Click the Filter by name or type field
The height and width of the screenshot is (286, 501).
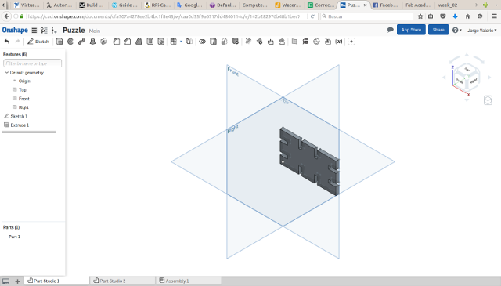pyautogui.click(x=32, y=63)
